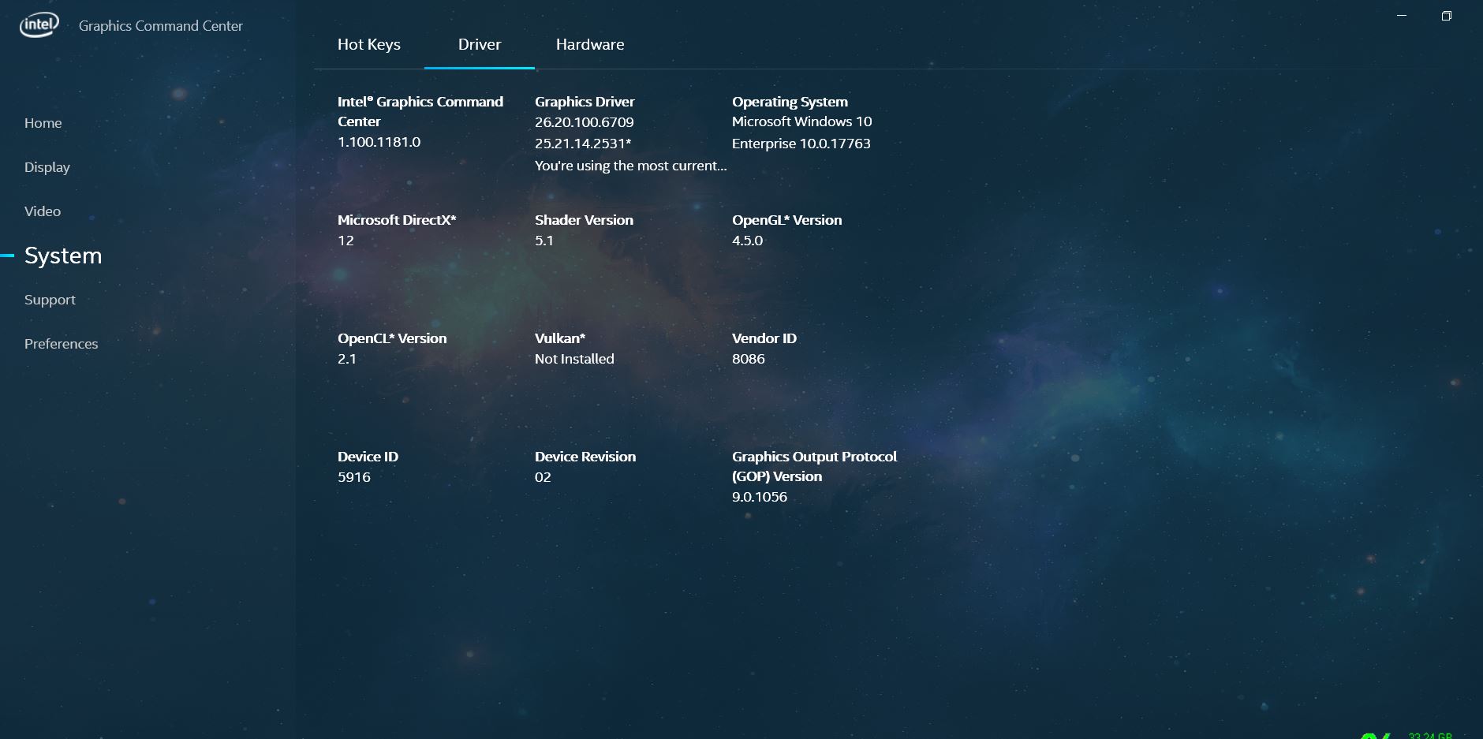Click the Microsoft DirectX* label
This screenshot has width=1483, height=739.
pyautogui.click(x=397, y=220)
